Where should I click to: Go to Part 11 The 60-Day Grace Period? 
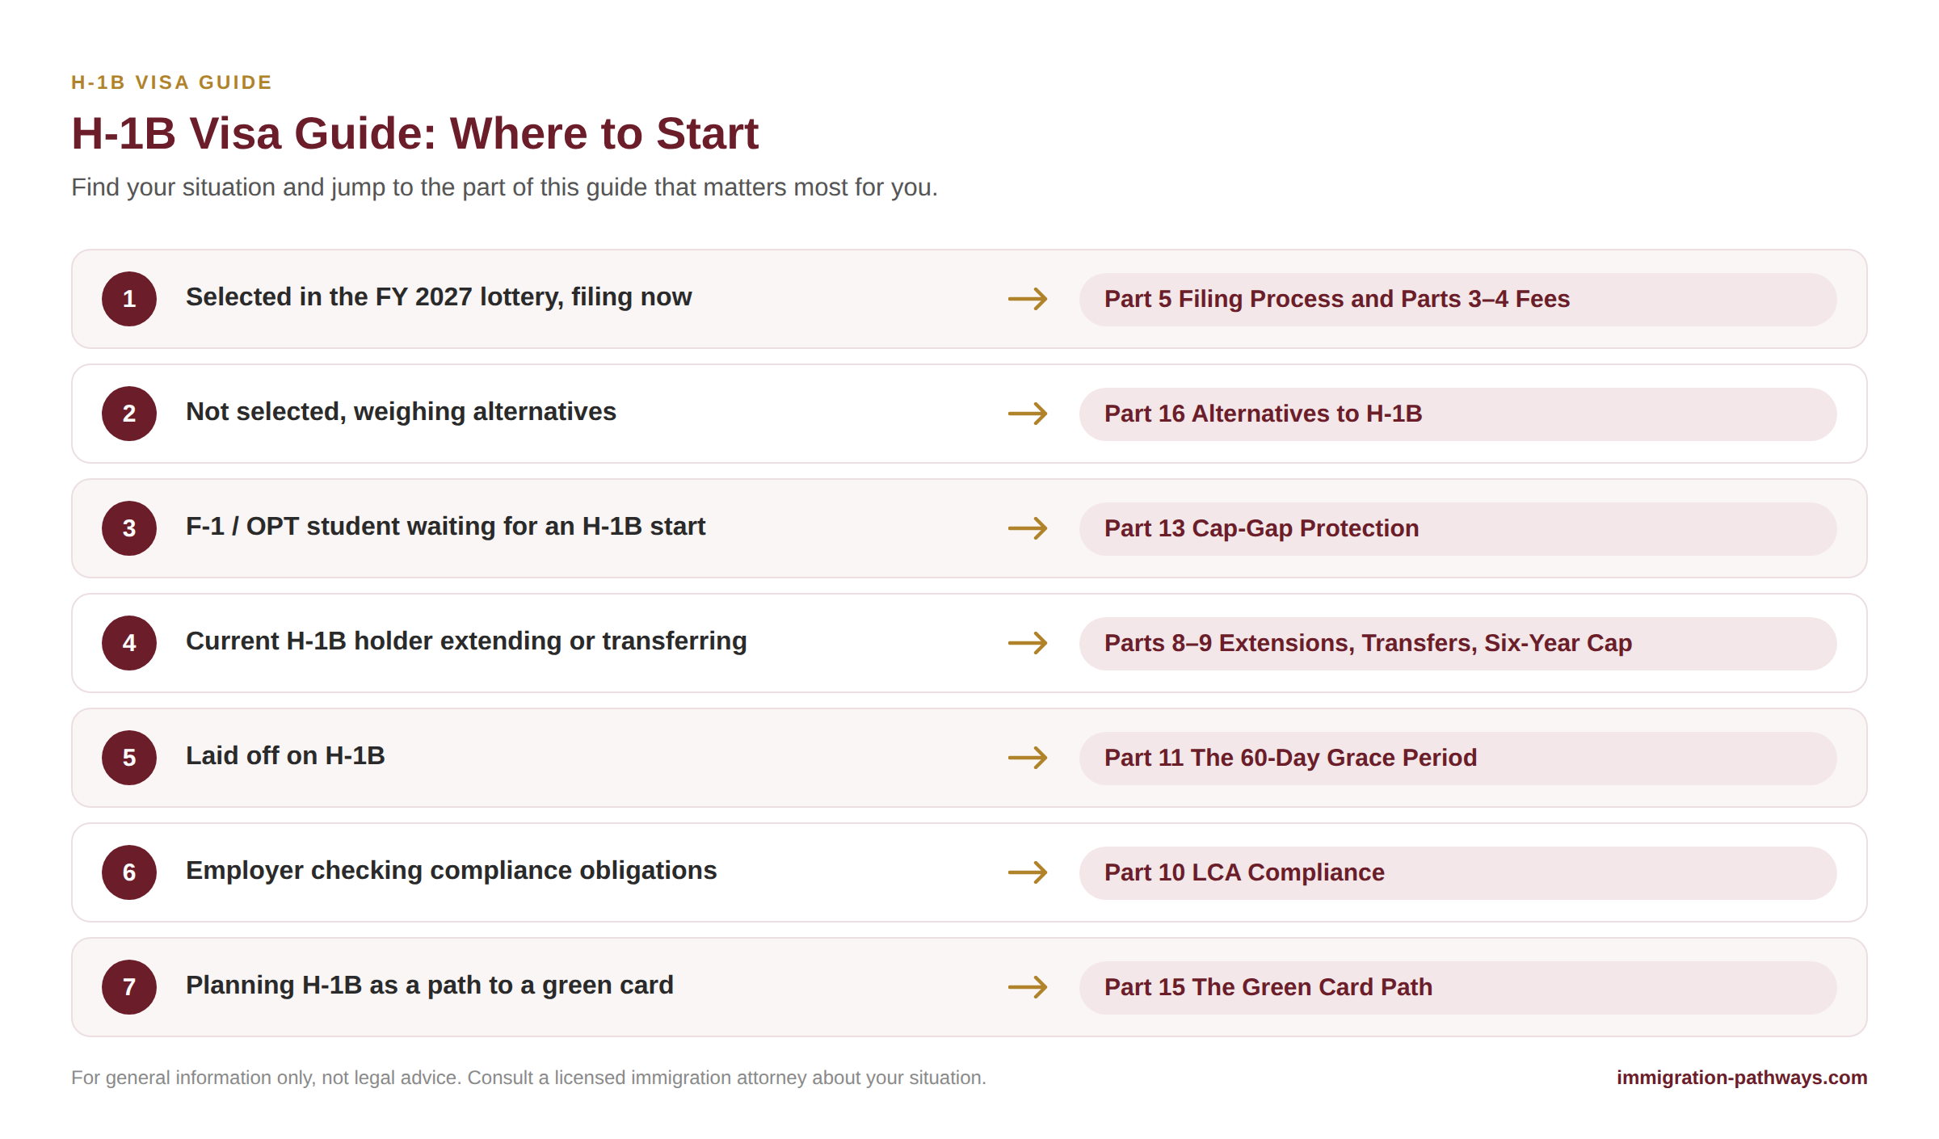point(1457,758)
